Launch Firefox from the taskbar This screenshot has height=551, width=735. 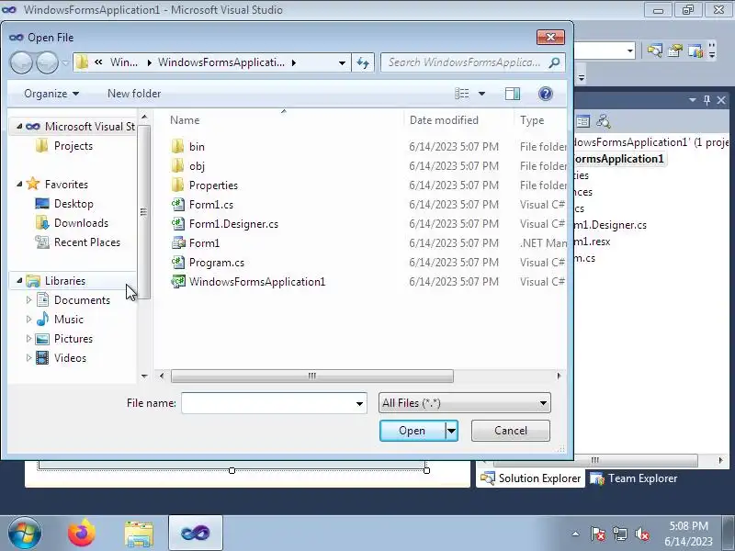[x=82, y=534]
